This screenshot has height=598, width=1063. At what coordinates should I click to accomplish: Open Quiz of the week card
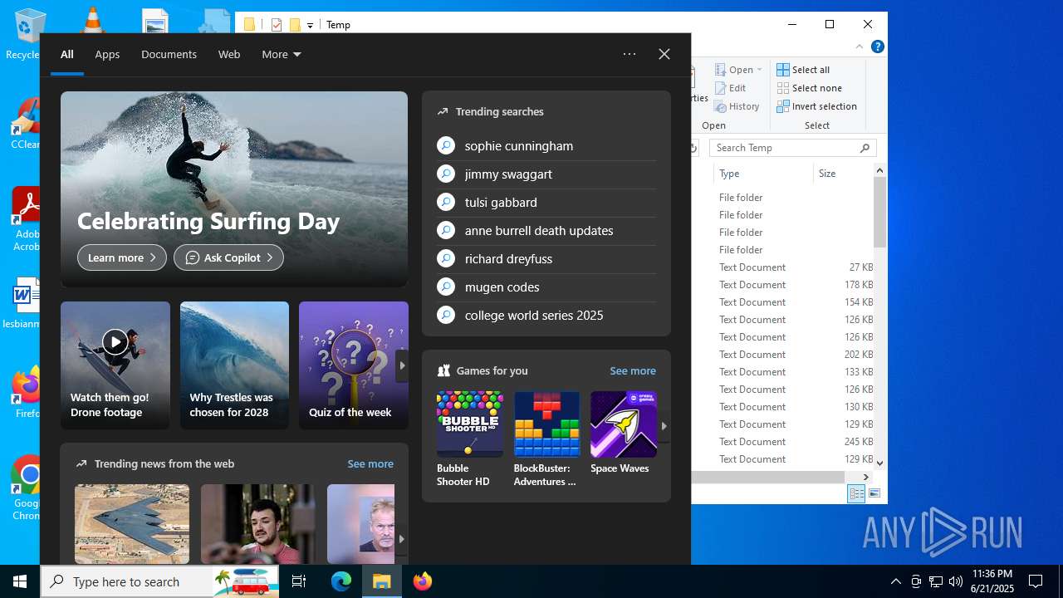click(354, 365)
